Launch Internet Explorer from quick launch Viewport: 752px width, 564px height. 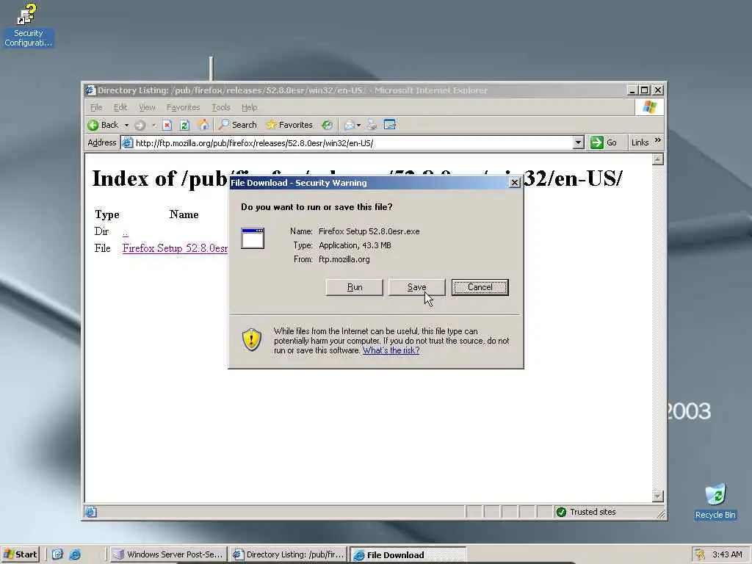point(75,554)
